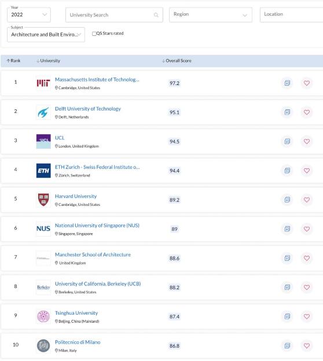Open the Location filter dropdown
Screen dimensions: 323x361
pyautogui.click(x=291, y=14)
